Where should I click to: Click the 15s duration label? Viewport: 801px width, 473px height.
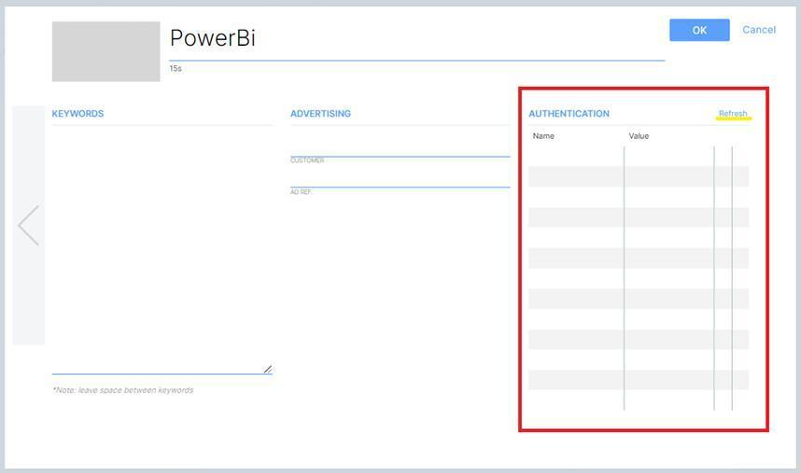(176, 68)
